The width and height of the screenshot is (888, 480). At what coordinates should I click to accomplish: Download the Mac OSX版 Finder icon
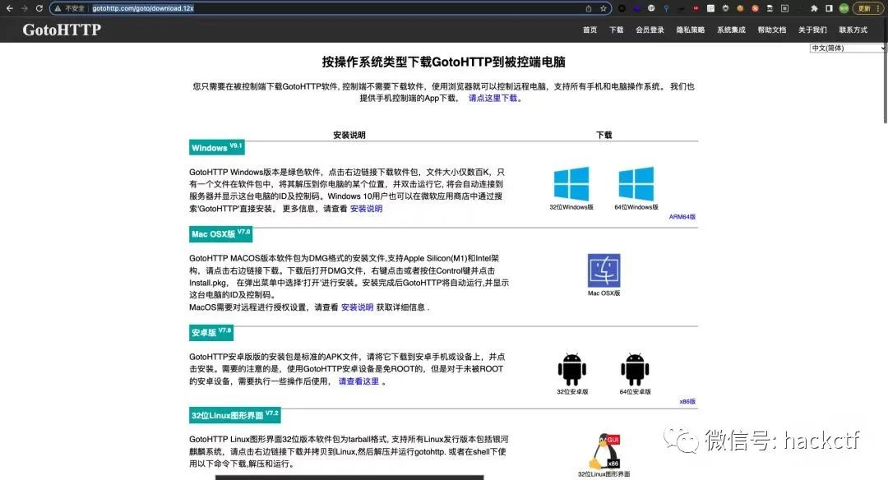click(604, 270)
